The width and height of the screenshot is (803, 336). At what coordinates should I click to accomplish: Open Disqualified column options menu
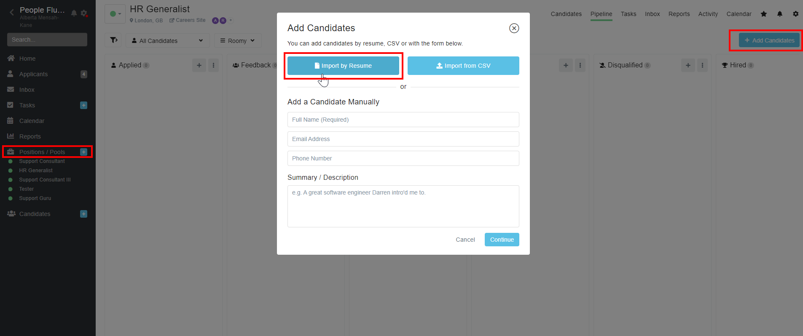click(x=702, y=65)
